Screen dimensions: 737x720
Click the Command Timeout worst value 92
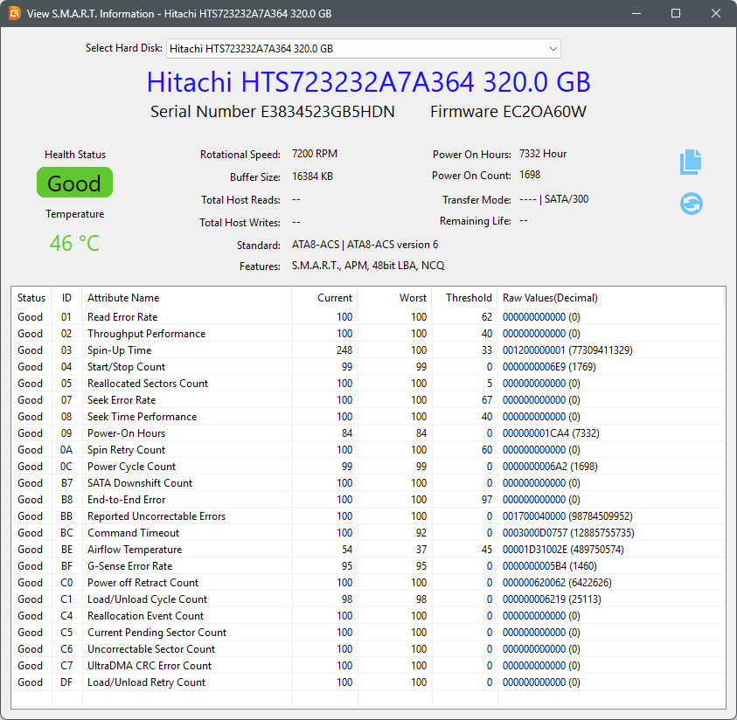[421, 533]
